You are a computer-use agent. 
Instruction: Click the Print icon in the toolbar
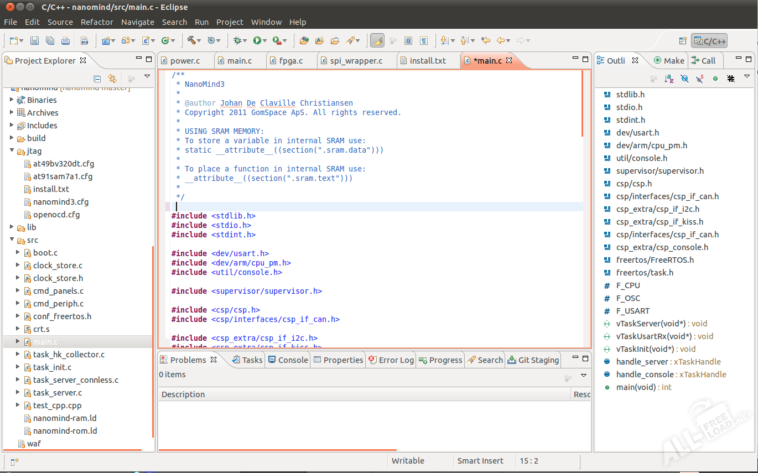tap(65, 40)
